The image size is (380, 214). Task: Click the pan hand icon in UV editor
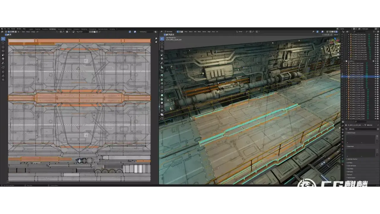pyautogui.click(x=156, y=42)
